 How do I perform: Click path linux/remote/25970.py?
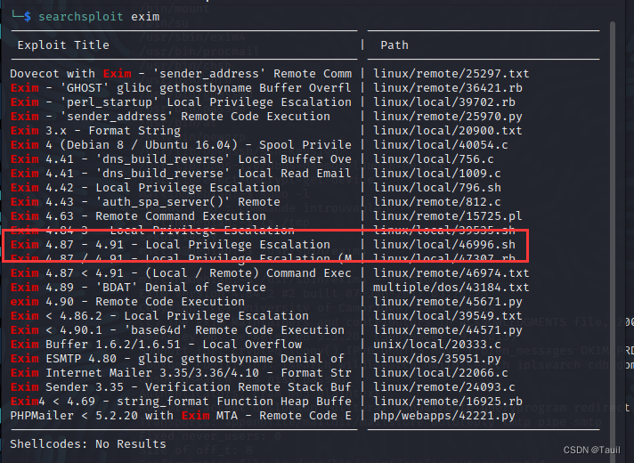tap(448, 117)
